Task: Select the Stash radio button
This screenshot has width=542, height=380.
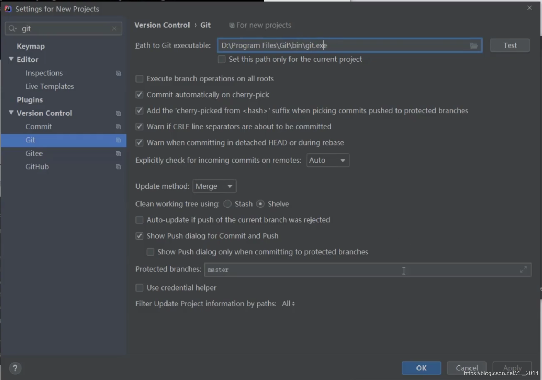Action: point(227,204)
